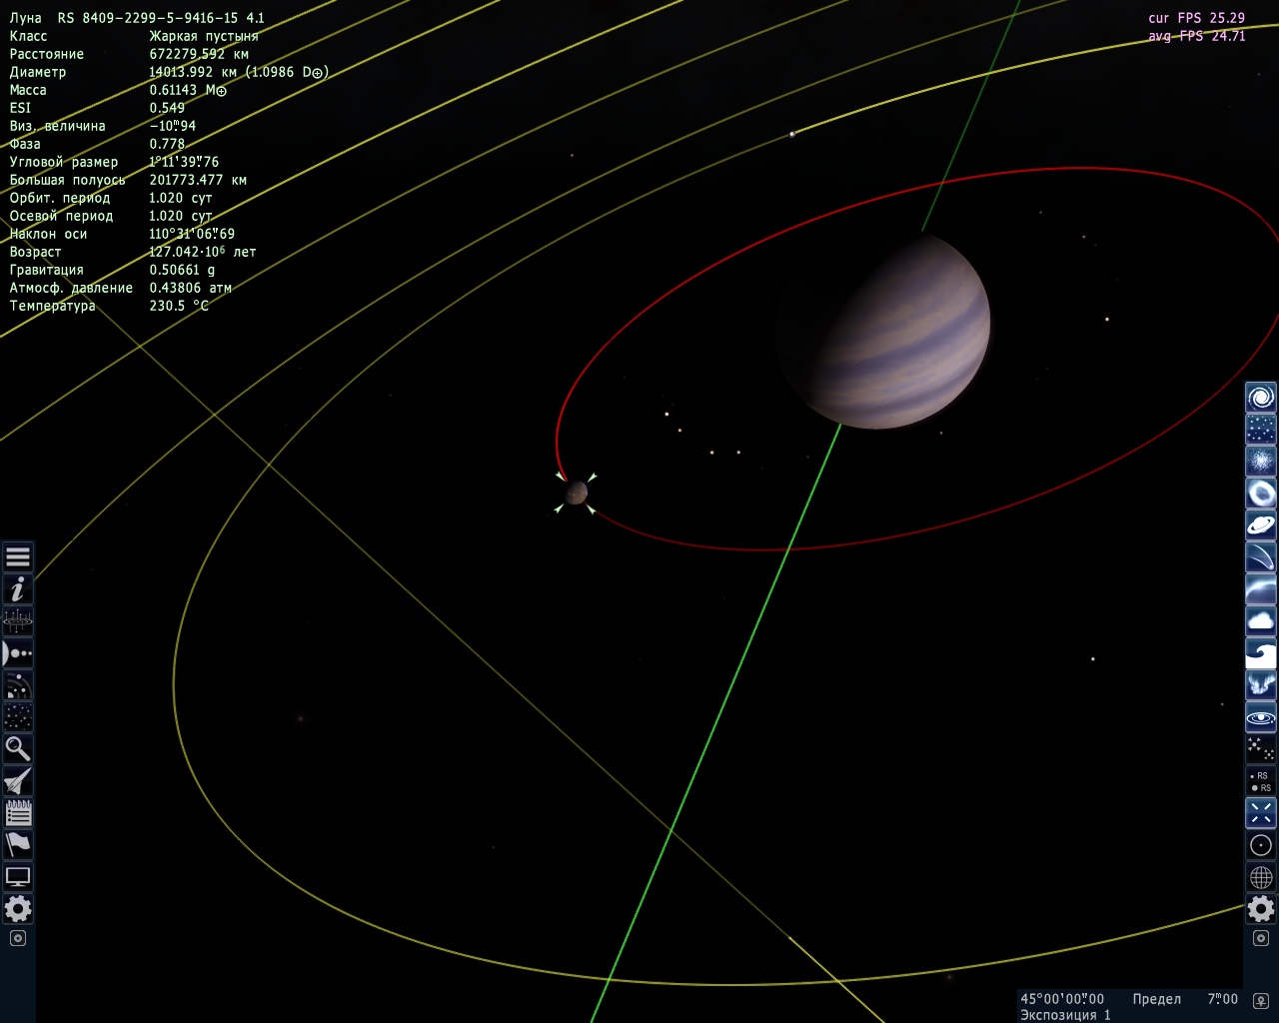Toggle stars visibility
The image size is (1279, 1023).
click(1261, 429)
